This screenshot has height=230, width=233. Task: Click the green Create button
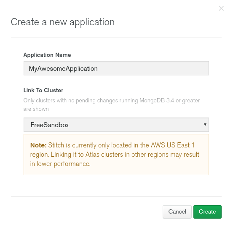[207, 211]
